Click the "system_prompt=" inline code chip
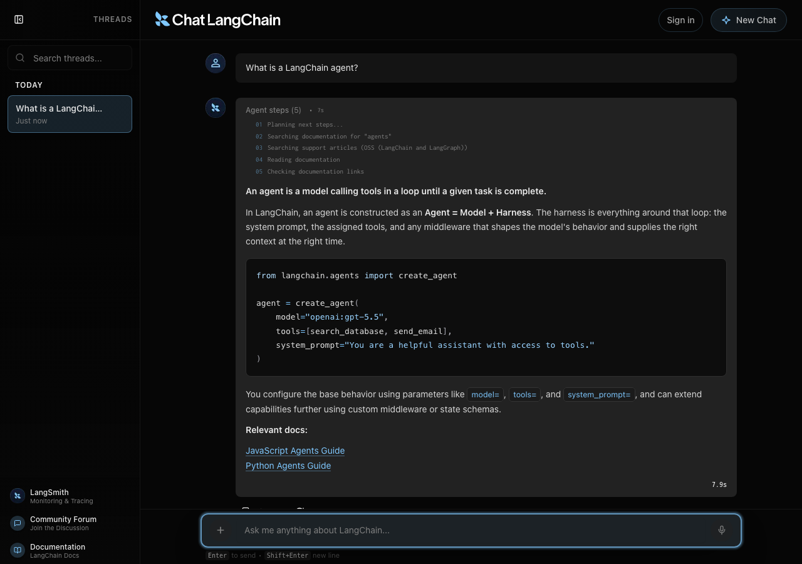This screenshot has height=564, width=802. [x=599, y=394]
